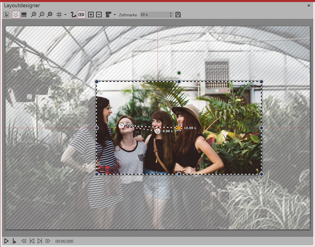Remove a keyframe with the minus button
Viewport: 315px width, 247px height.
pyautogui.click(x=99, y=15)
